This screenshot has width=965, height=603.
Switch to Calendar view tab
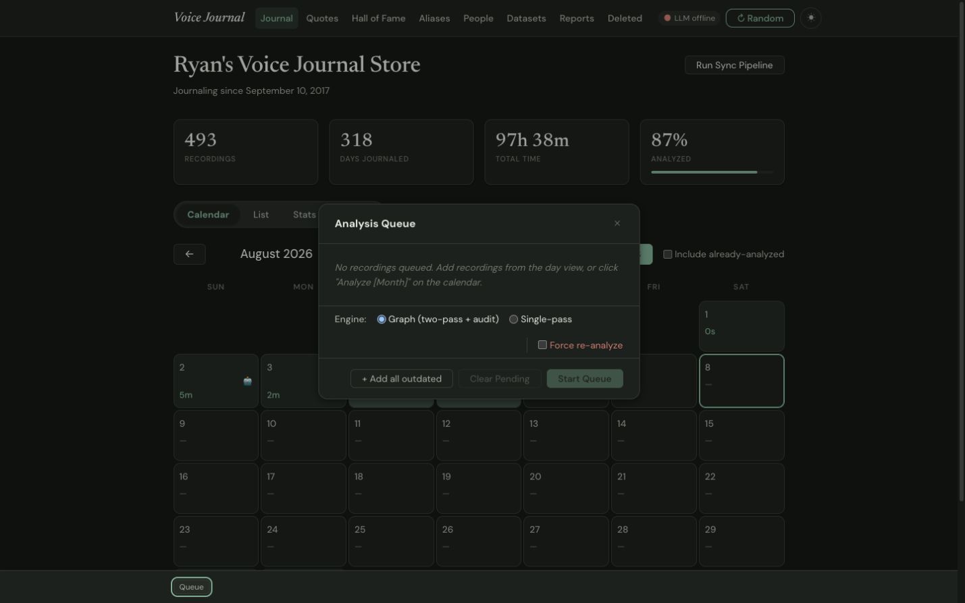(x=208, y=215)
